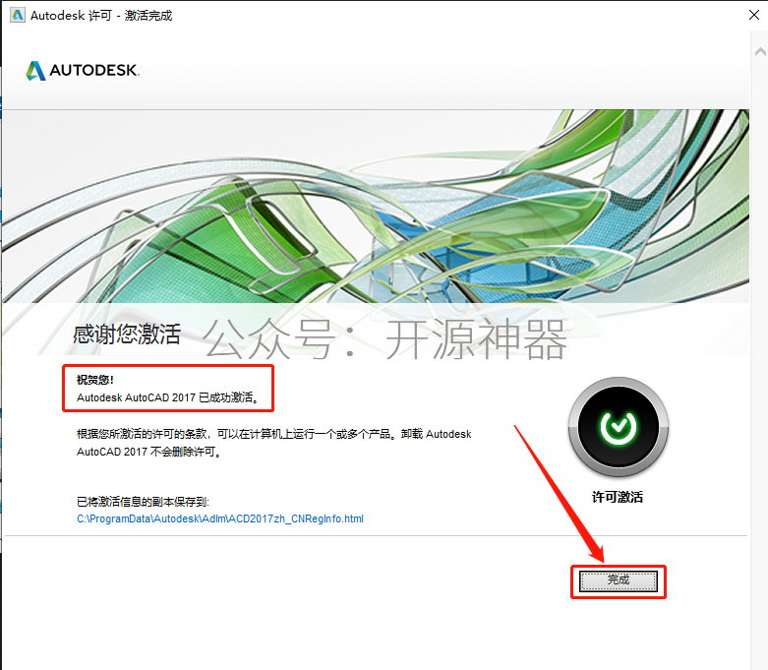The width and height of the screenshot is (768, 670).
Task: Click the 完成 button to finish activation
Action: click(619, 581)
